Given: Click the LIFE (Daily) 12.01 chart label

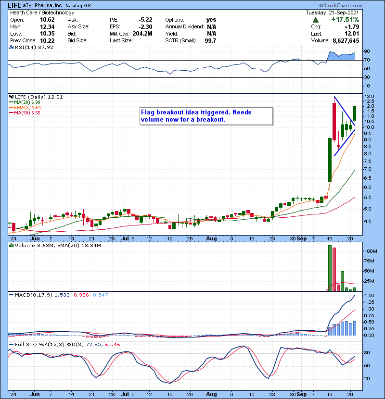Looking at the screenshot, I should coord(38,97).
